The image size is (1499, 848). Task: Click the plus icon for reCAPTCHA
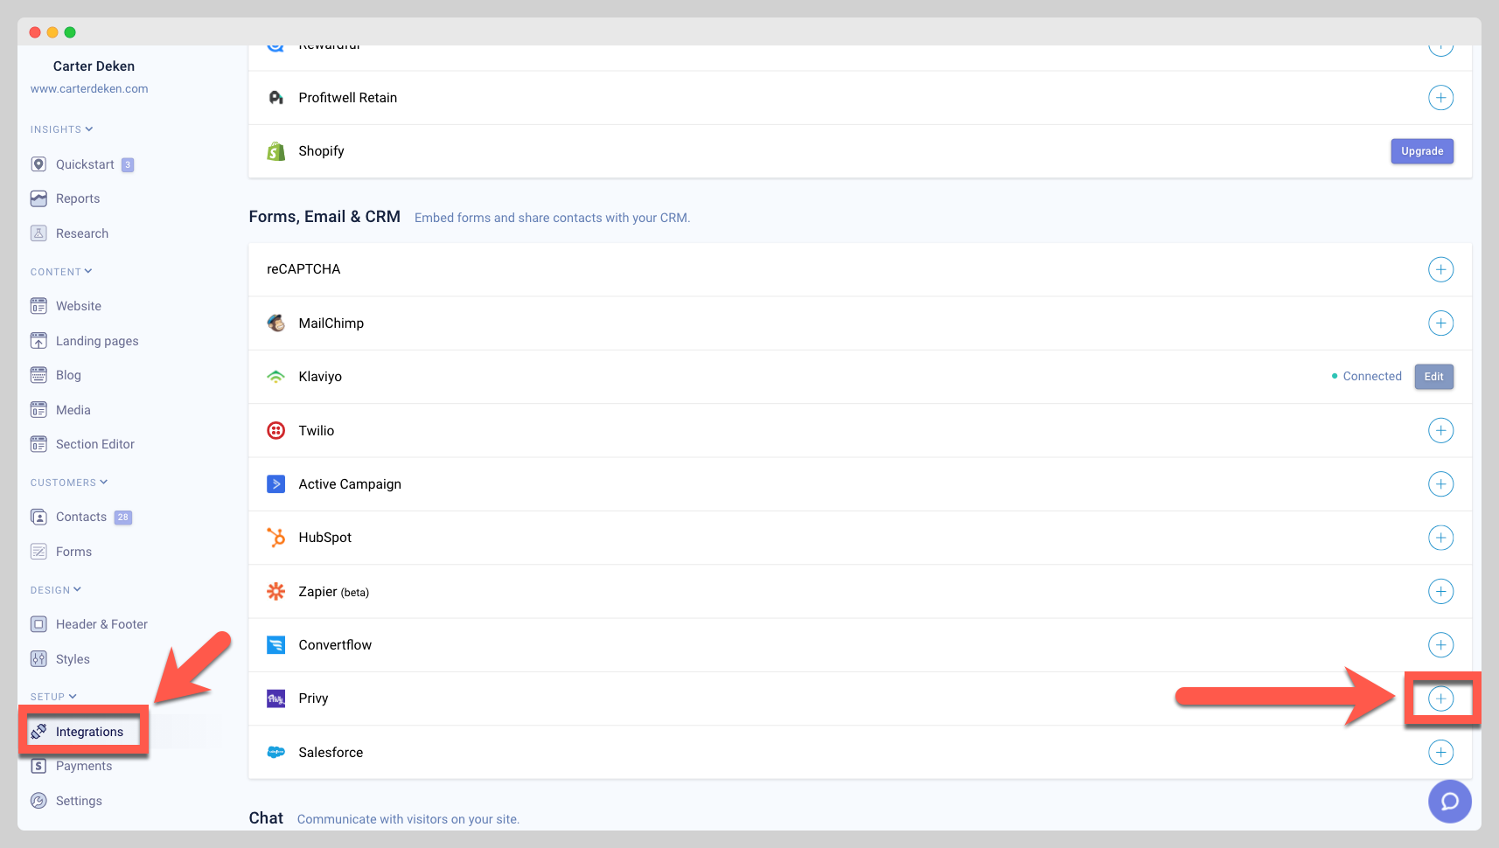point(1440,269)
